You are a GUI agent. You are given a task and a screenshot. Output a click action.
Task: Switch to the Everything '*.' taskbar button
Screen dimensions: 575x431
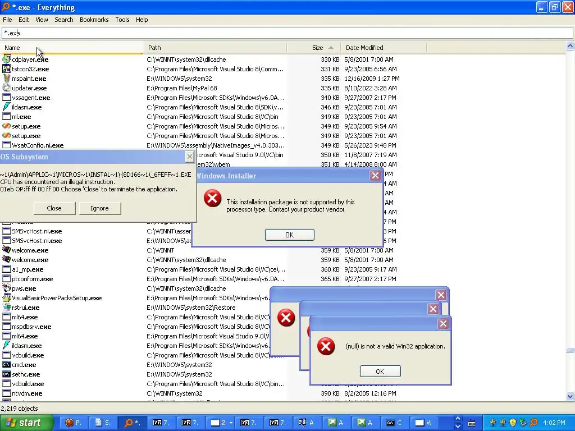click(x=132, y=423)
